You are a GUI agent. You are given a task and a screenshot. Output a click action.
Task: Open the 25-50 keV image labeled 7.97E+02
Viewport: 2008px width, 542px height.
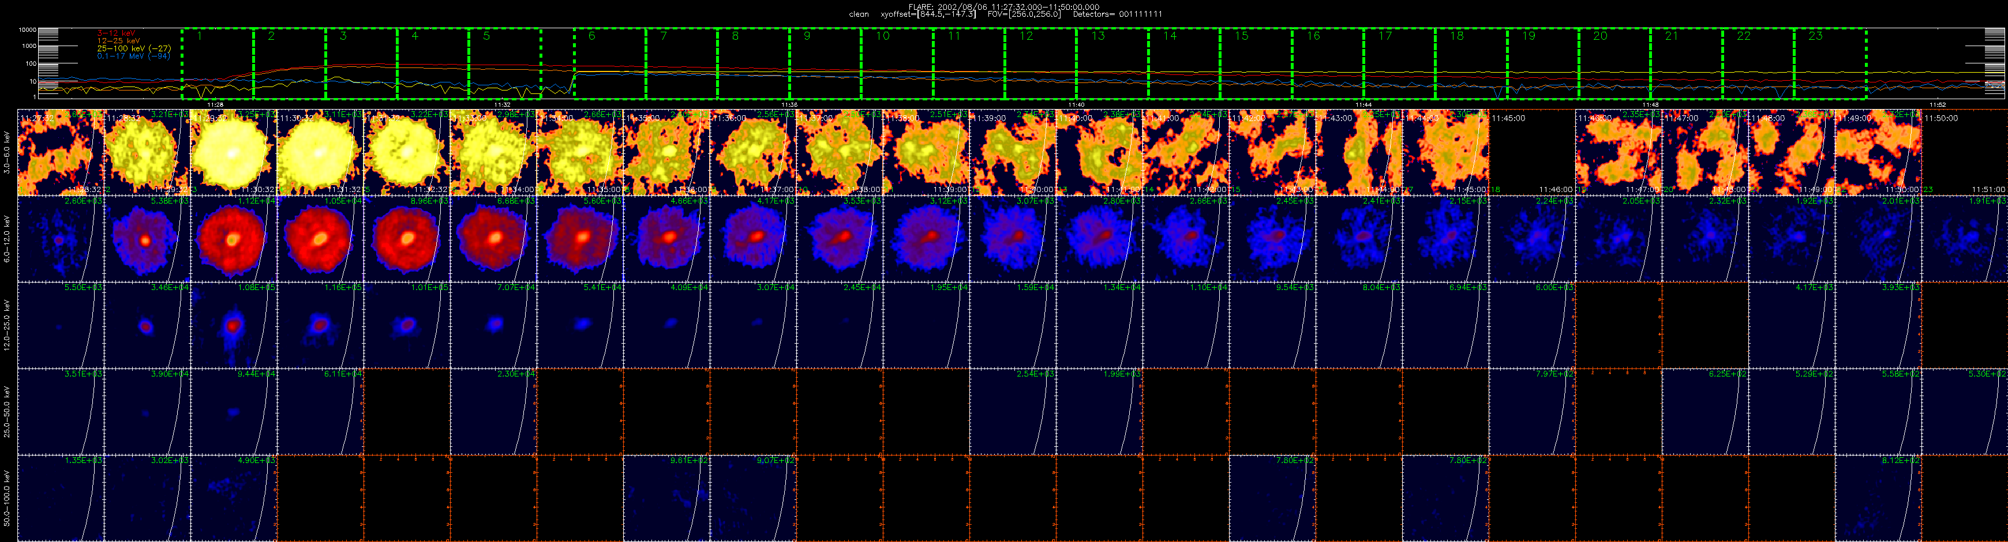pyautogui.click(x=1532, y=412)
